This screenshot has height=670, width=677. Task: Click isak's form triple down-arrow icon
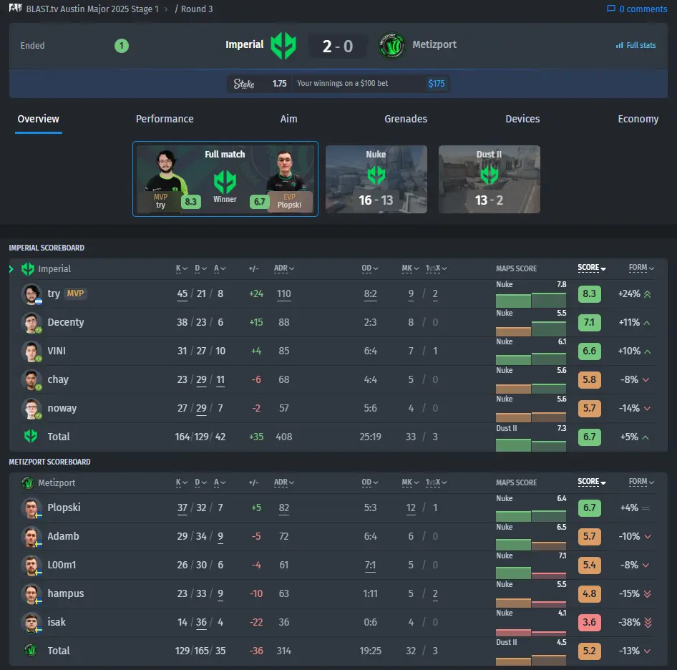[648, 623]
